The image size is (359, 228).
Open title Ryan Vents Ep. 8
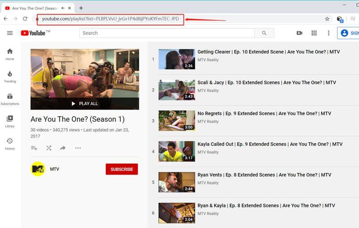click(264, 175)
